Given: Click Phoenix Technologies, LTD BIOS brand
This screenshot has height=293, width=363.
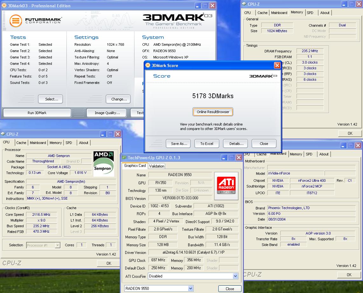Looking at the screenshot, I should click(x=312, y=208).
